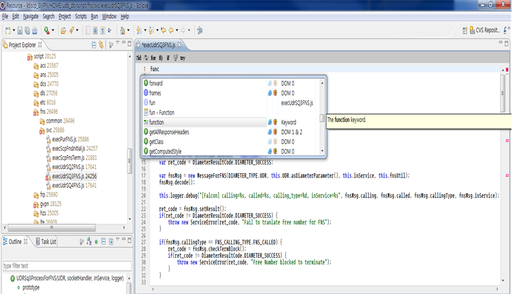The width and height of the screenshot is (512, 294).
Task: Click the Run external tools icon
Action: [47, 30]
